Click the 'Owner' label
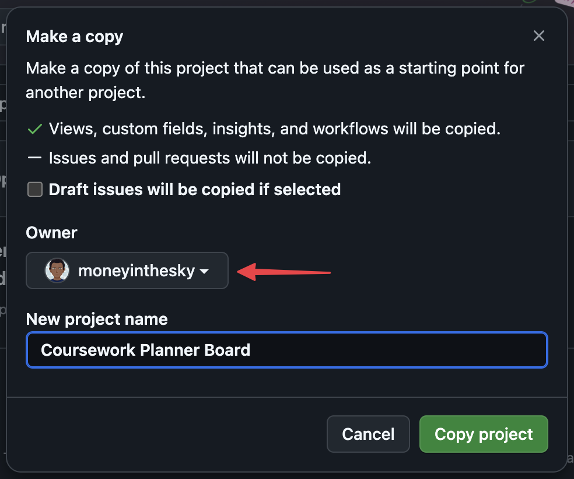 point(51,232)
